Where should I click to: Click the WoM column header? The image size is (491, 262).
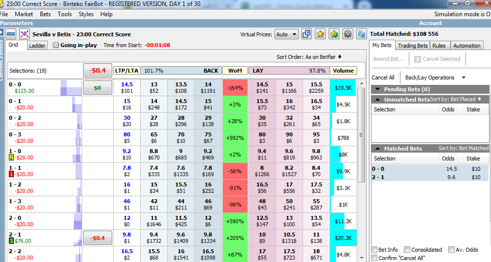pyautogui.click(x=235, y=71)
